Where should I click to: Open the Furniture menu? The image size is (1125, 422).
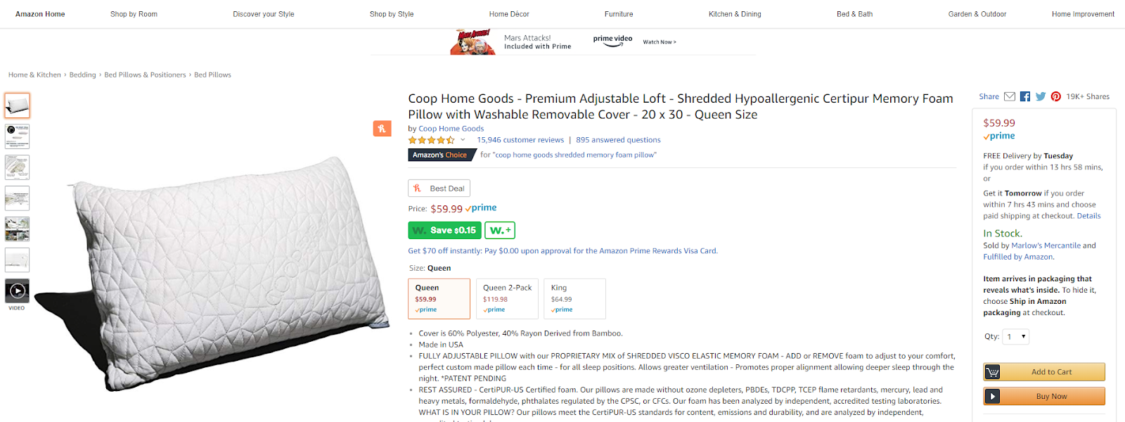(x=619, y=14)
